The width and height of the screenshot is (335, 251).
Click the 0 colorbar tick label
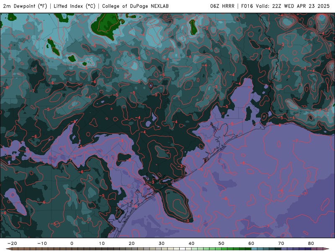[72, 243]
